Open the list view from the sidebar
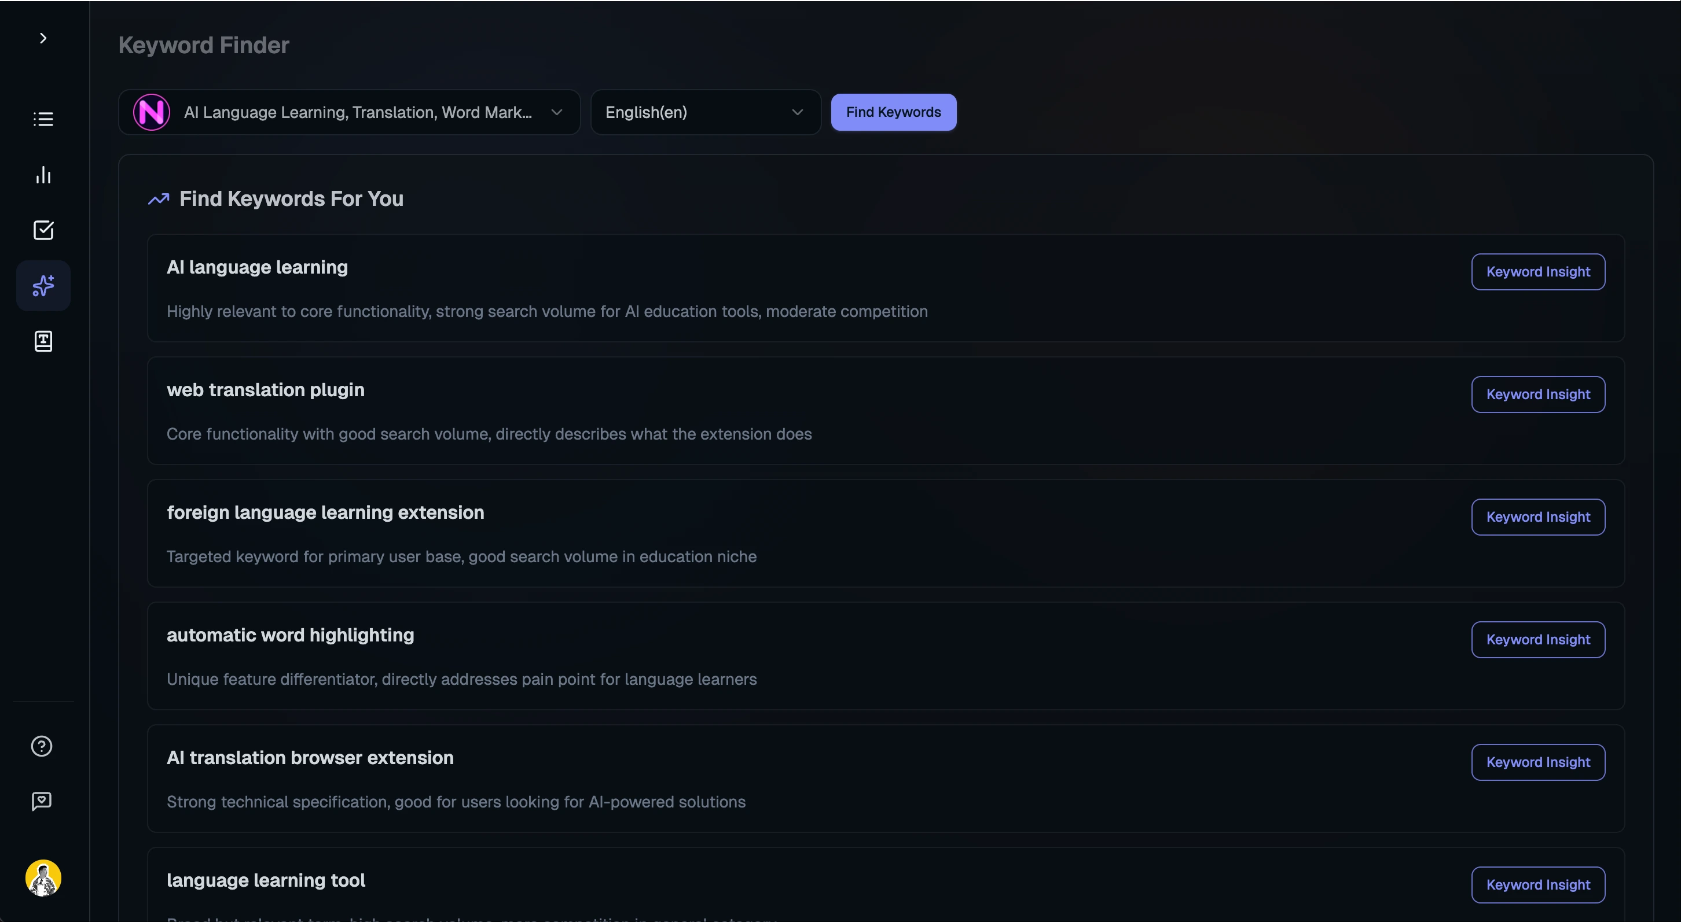This screenshot has height=922, width=1681. click(x=43, y=119)
